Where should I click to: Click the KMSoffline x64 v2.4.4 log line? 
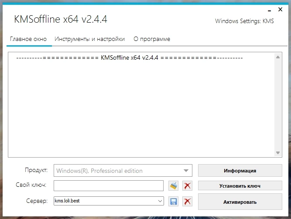pos(130,58)
